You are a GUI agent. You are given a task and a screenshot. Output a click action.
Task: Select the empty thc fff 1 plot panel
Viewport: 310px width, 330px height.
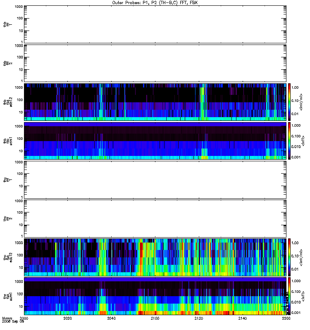(155, 180)
